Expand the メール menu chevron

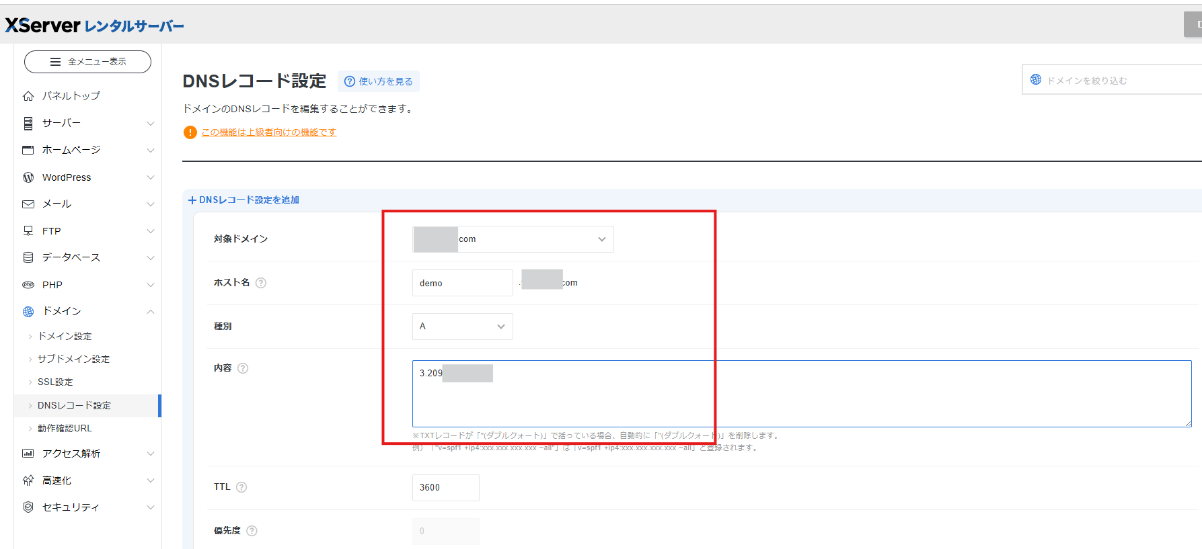pos(151,204)
